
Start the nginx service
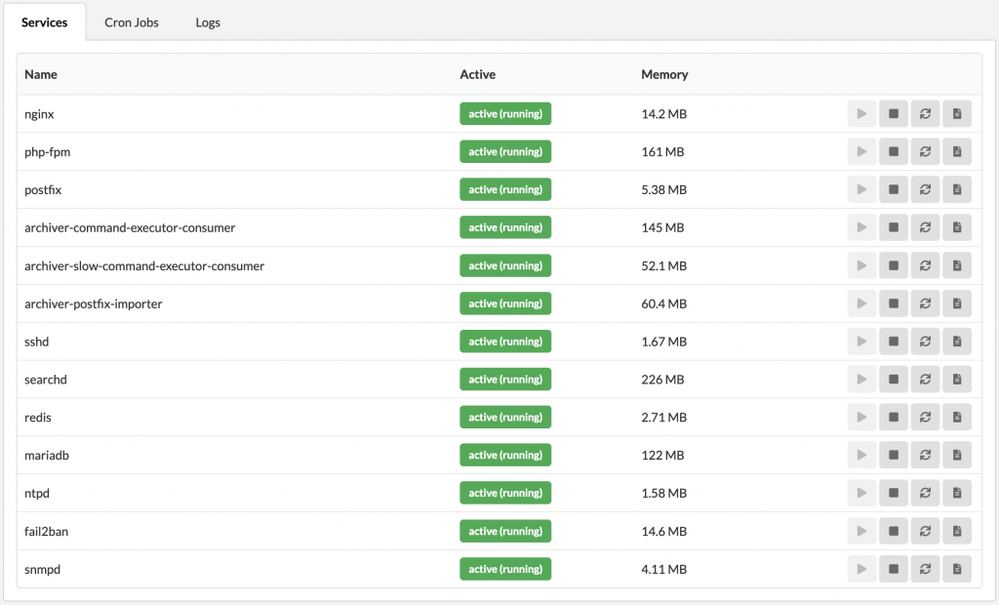pos(861,113)
